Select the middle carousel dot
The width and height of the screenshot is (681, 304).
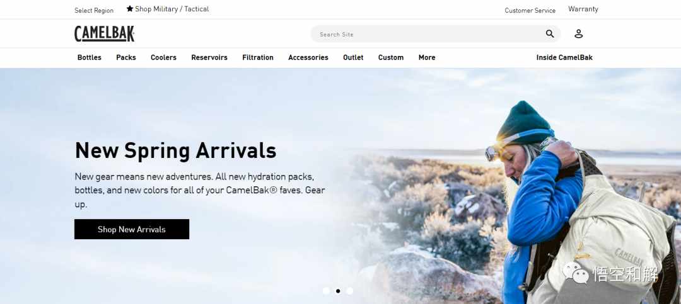pos(338,291)
